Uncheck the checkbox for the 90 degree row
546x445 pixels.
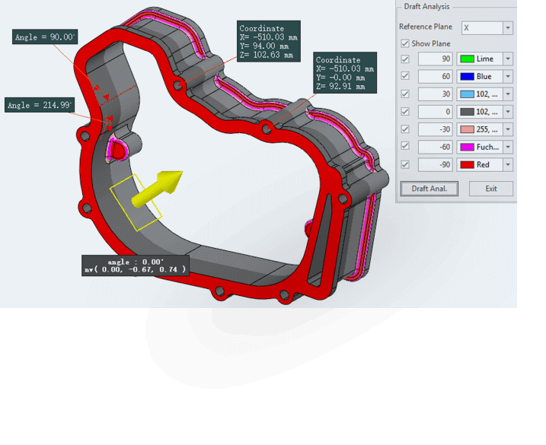pyautogui.click(x=405, y=59)
